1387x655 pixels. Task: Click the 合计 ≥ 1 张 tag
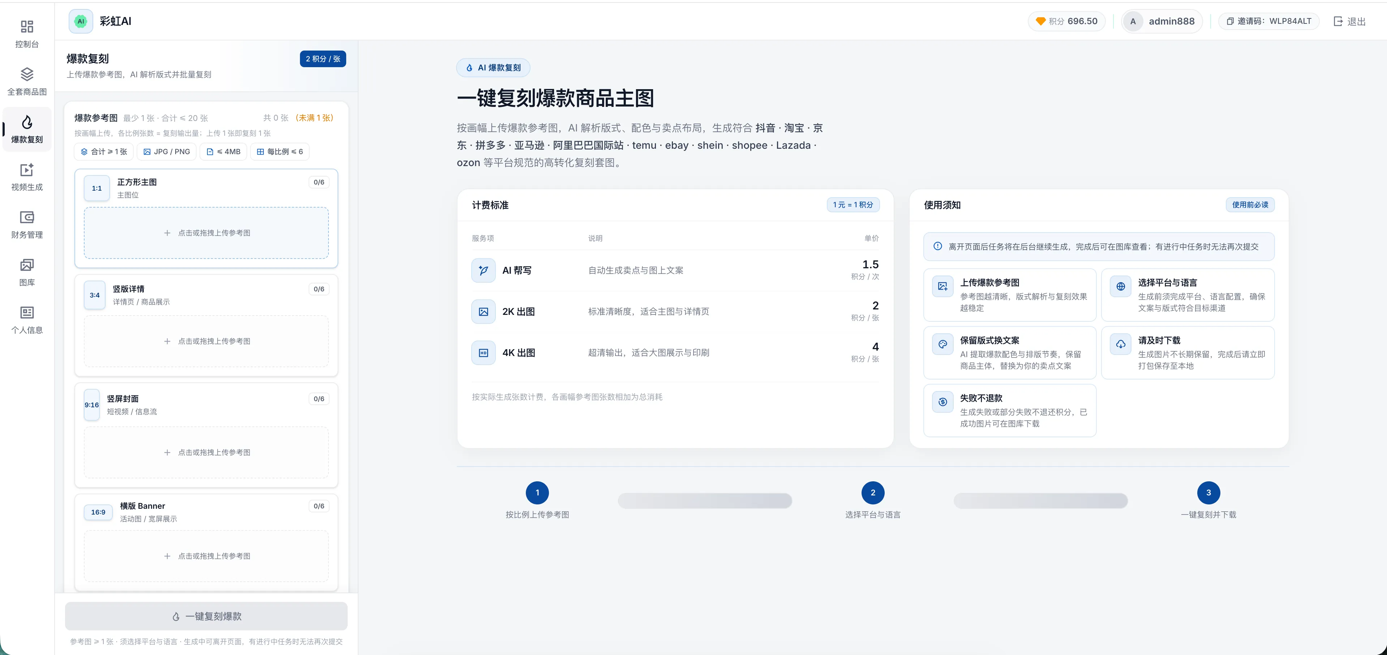(x=104, y=152)
